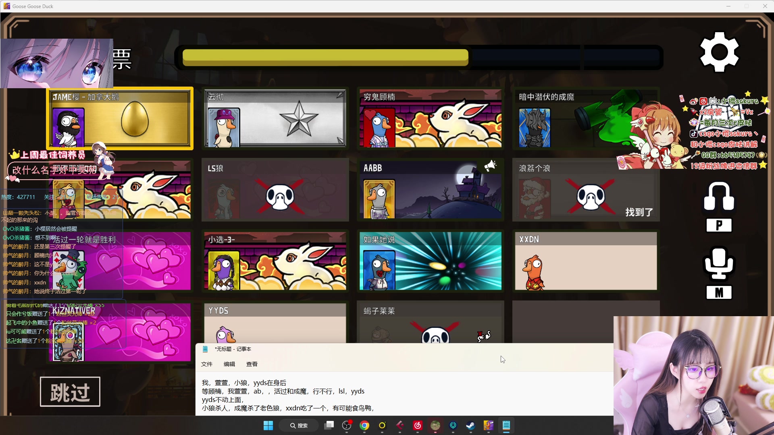
Task: Click the 蝎子莱莱 player card
Action: (431, 323)
